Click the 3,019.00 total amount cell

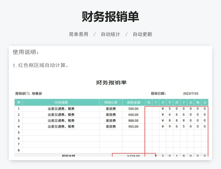click(133, 156)
